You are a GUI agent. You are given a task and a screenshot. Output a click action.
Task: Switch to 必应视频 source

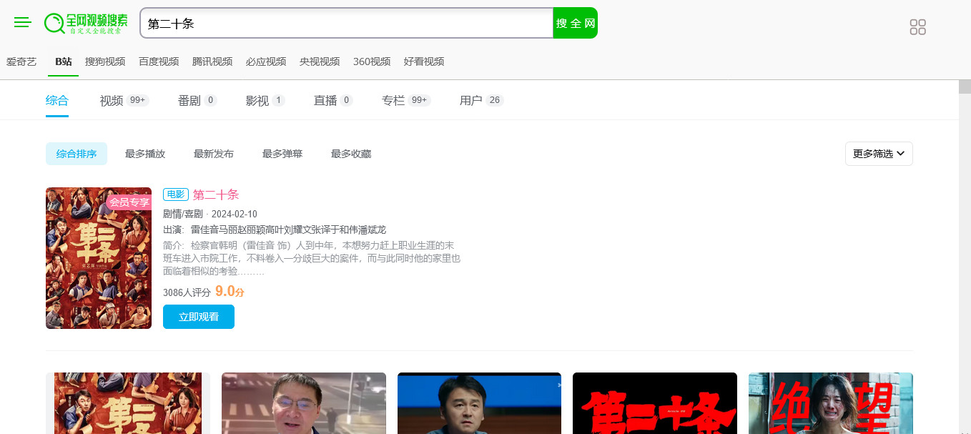266,61
